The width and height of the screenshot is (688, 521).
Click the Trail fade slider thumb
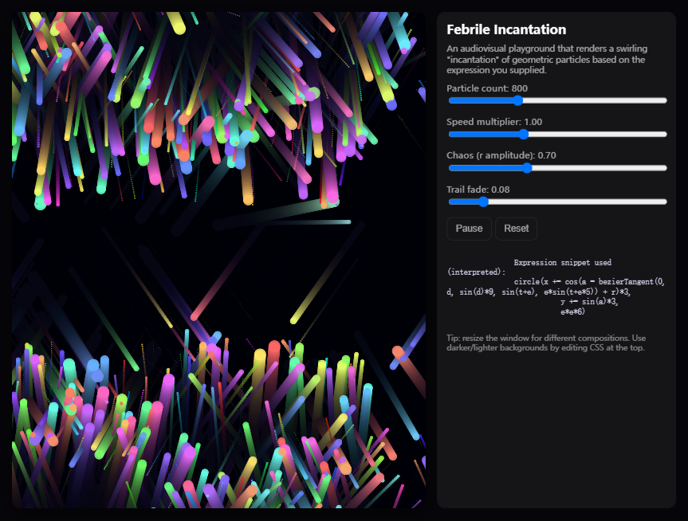pyautogui.click(x=483, y=202)
